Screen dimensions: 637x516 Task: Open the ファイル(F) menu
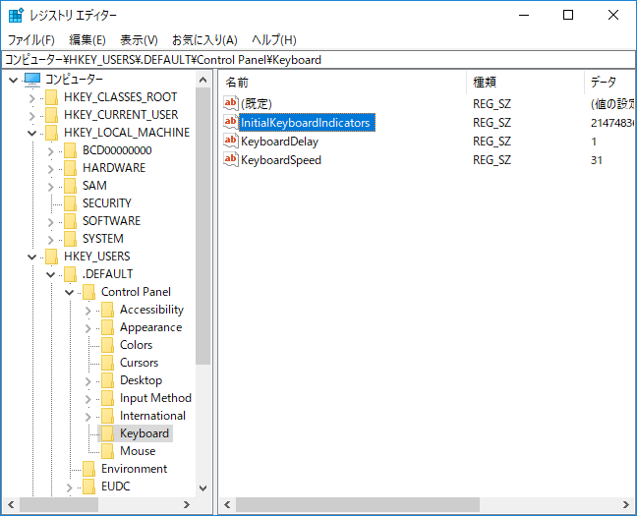click(x=31, y=40)
